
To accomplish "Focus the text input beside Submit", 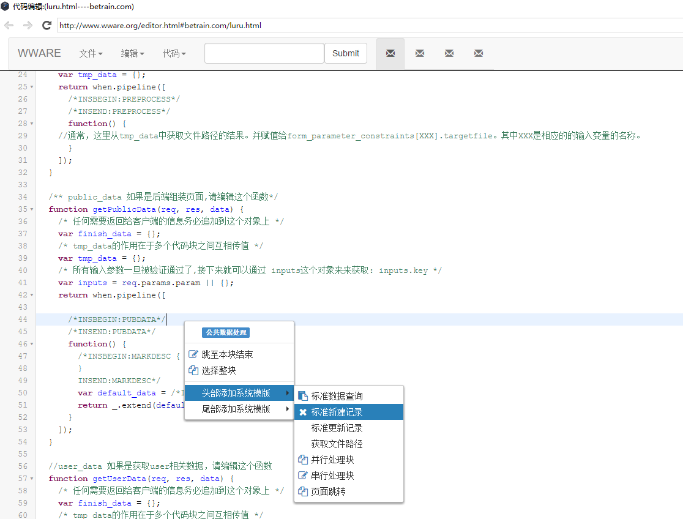I will (x=264, y=53).
